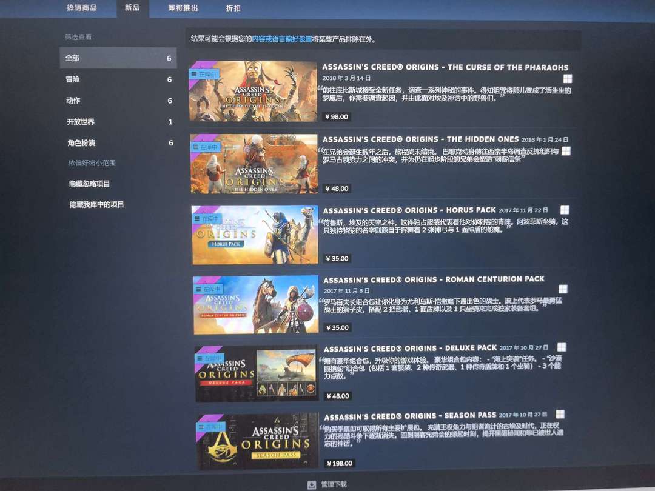
Task: Click 在库中 badge on Horus Pack
Action: pyautogui.click(x=207, y=219)
